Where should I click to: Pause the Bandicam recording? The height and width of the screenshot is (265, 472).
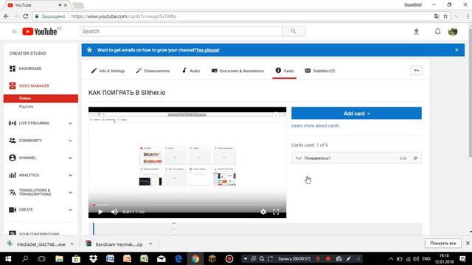(x=318, y=258)
